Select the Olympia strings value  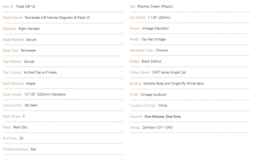pos(157,128)
